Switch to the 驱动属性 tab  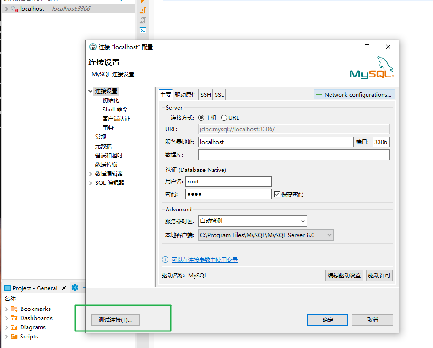[x=186, y=94]
